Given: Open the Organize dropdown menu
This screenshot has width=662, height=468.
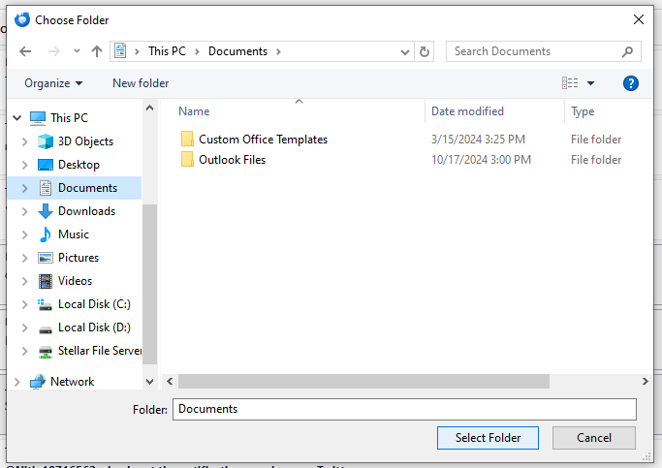Looking at the screenshot, I should (x=53, y=83).
